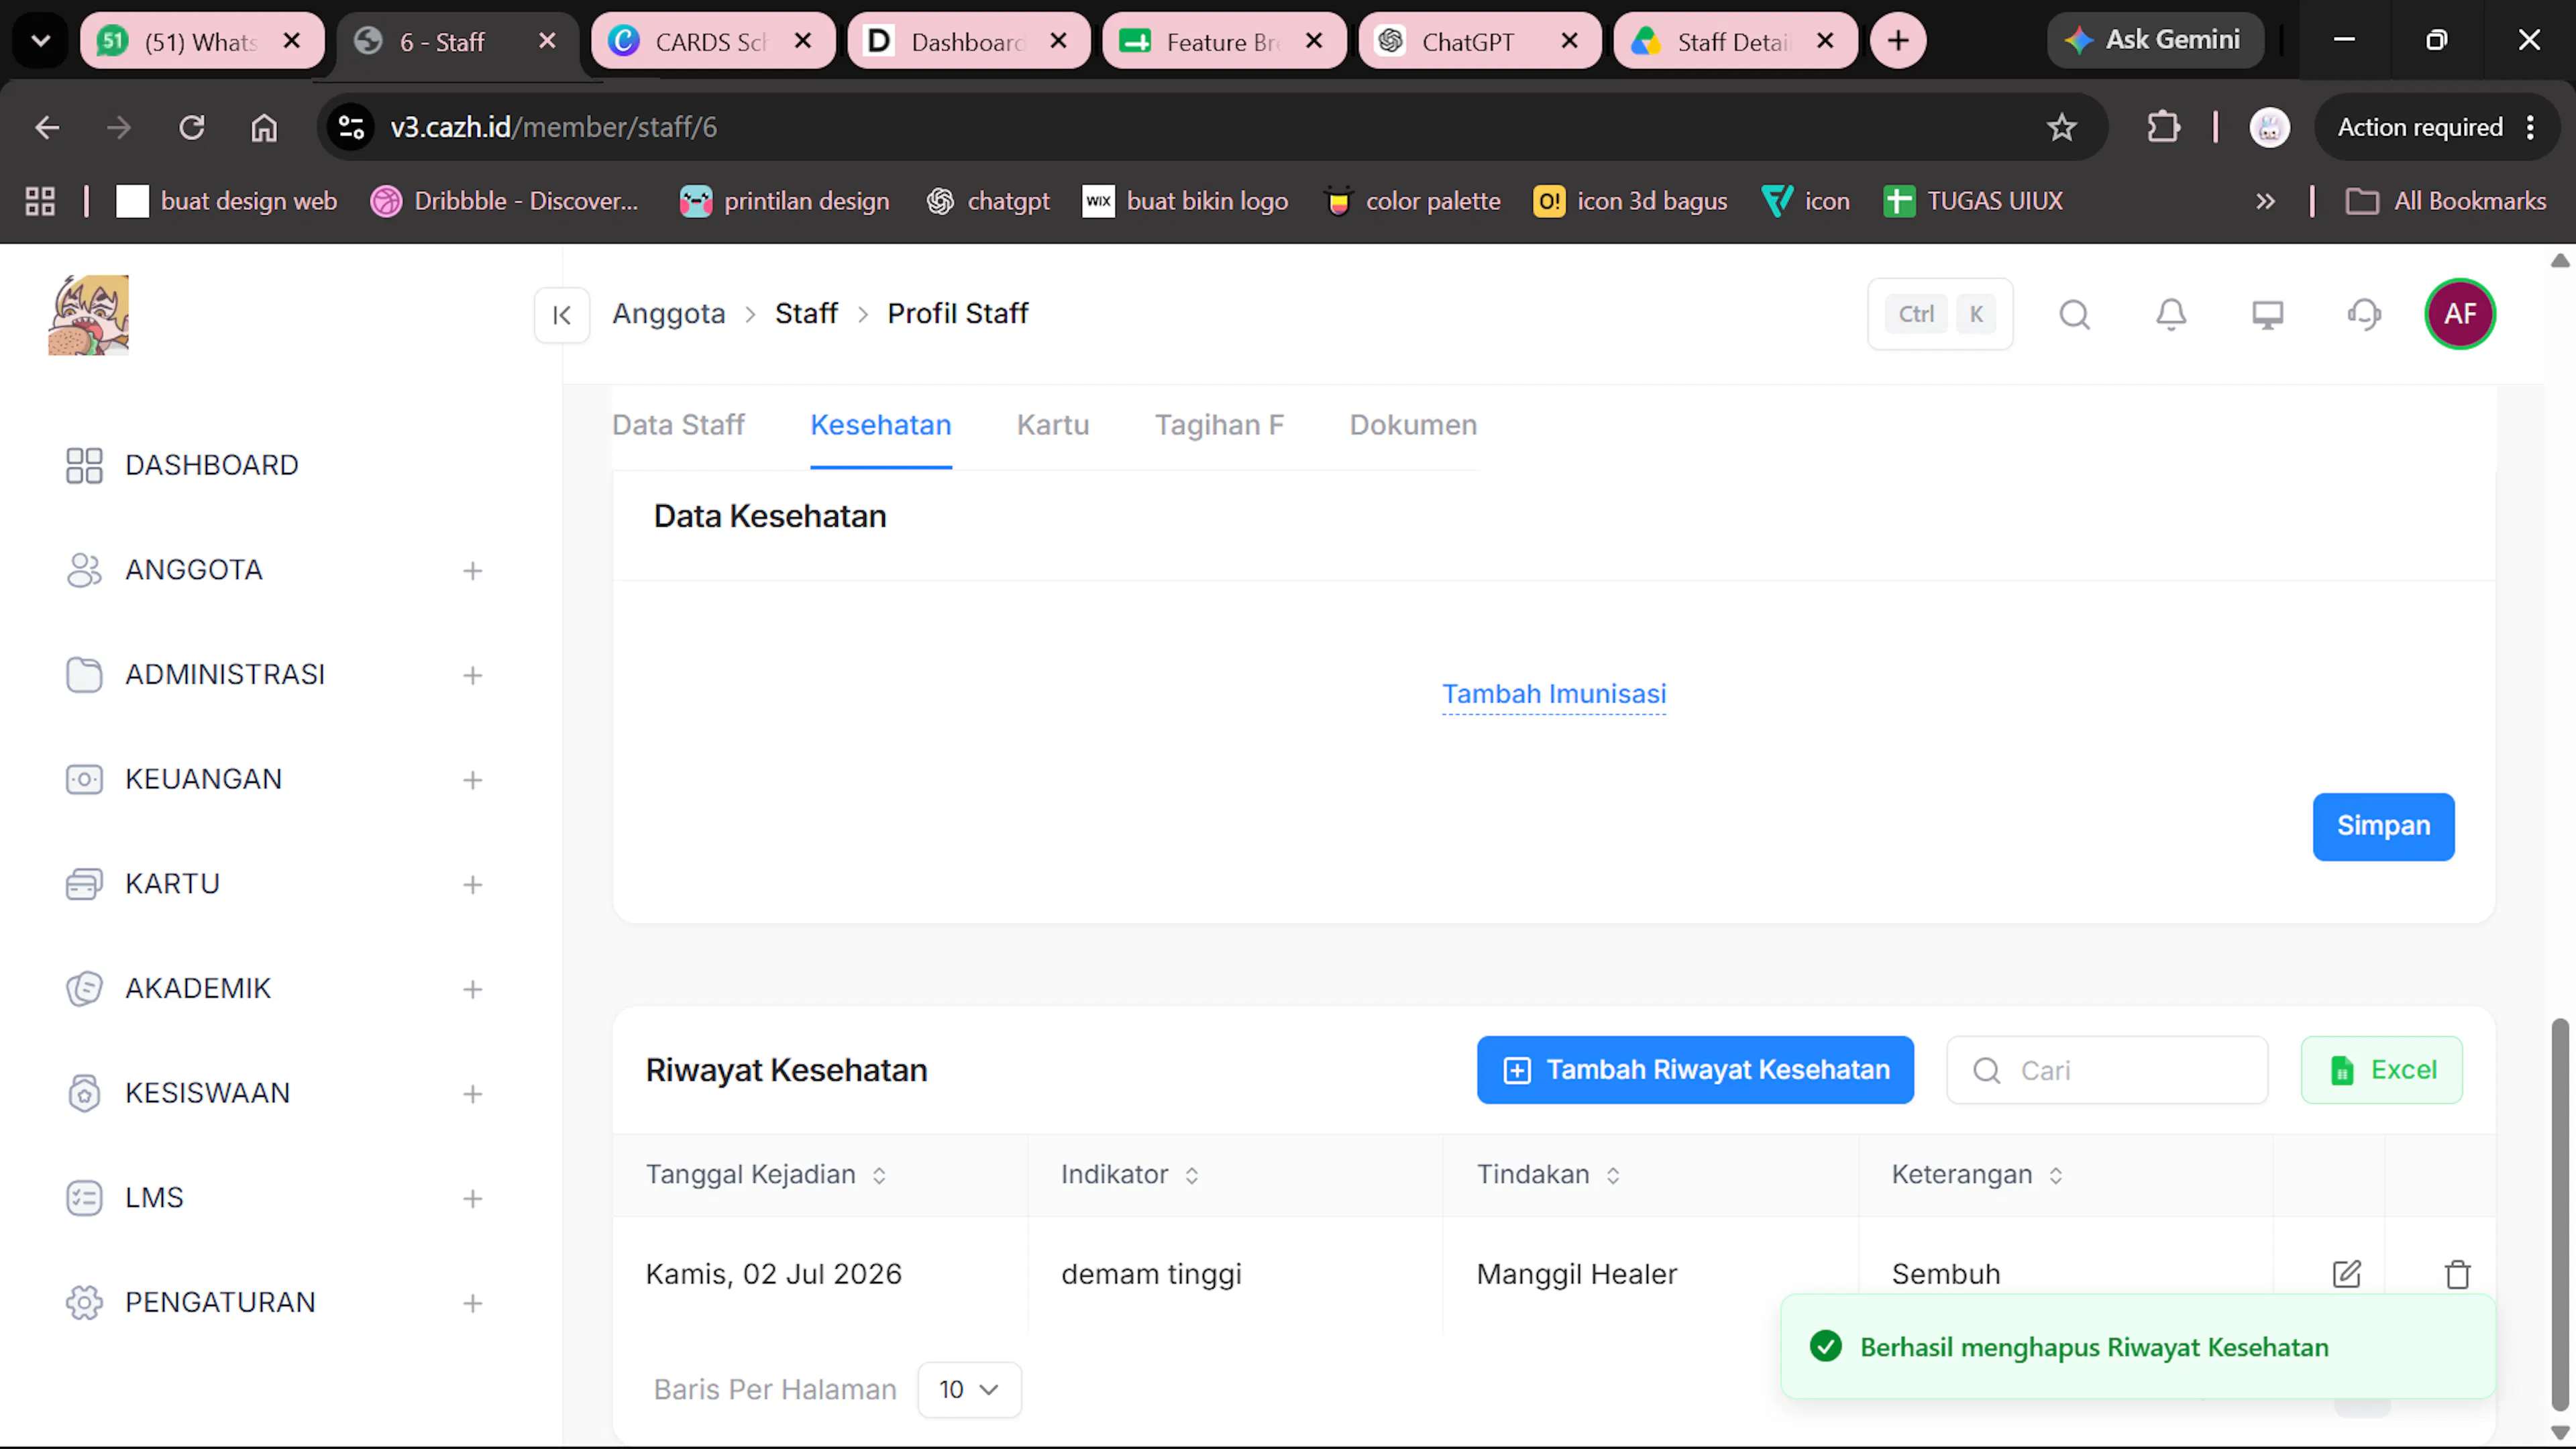Expand the KEUANGAN menu with its plus
Image resolution: width=2576 pixels, height=1449 pixels.
pyautogui.click(x=473, y=780)
